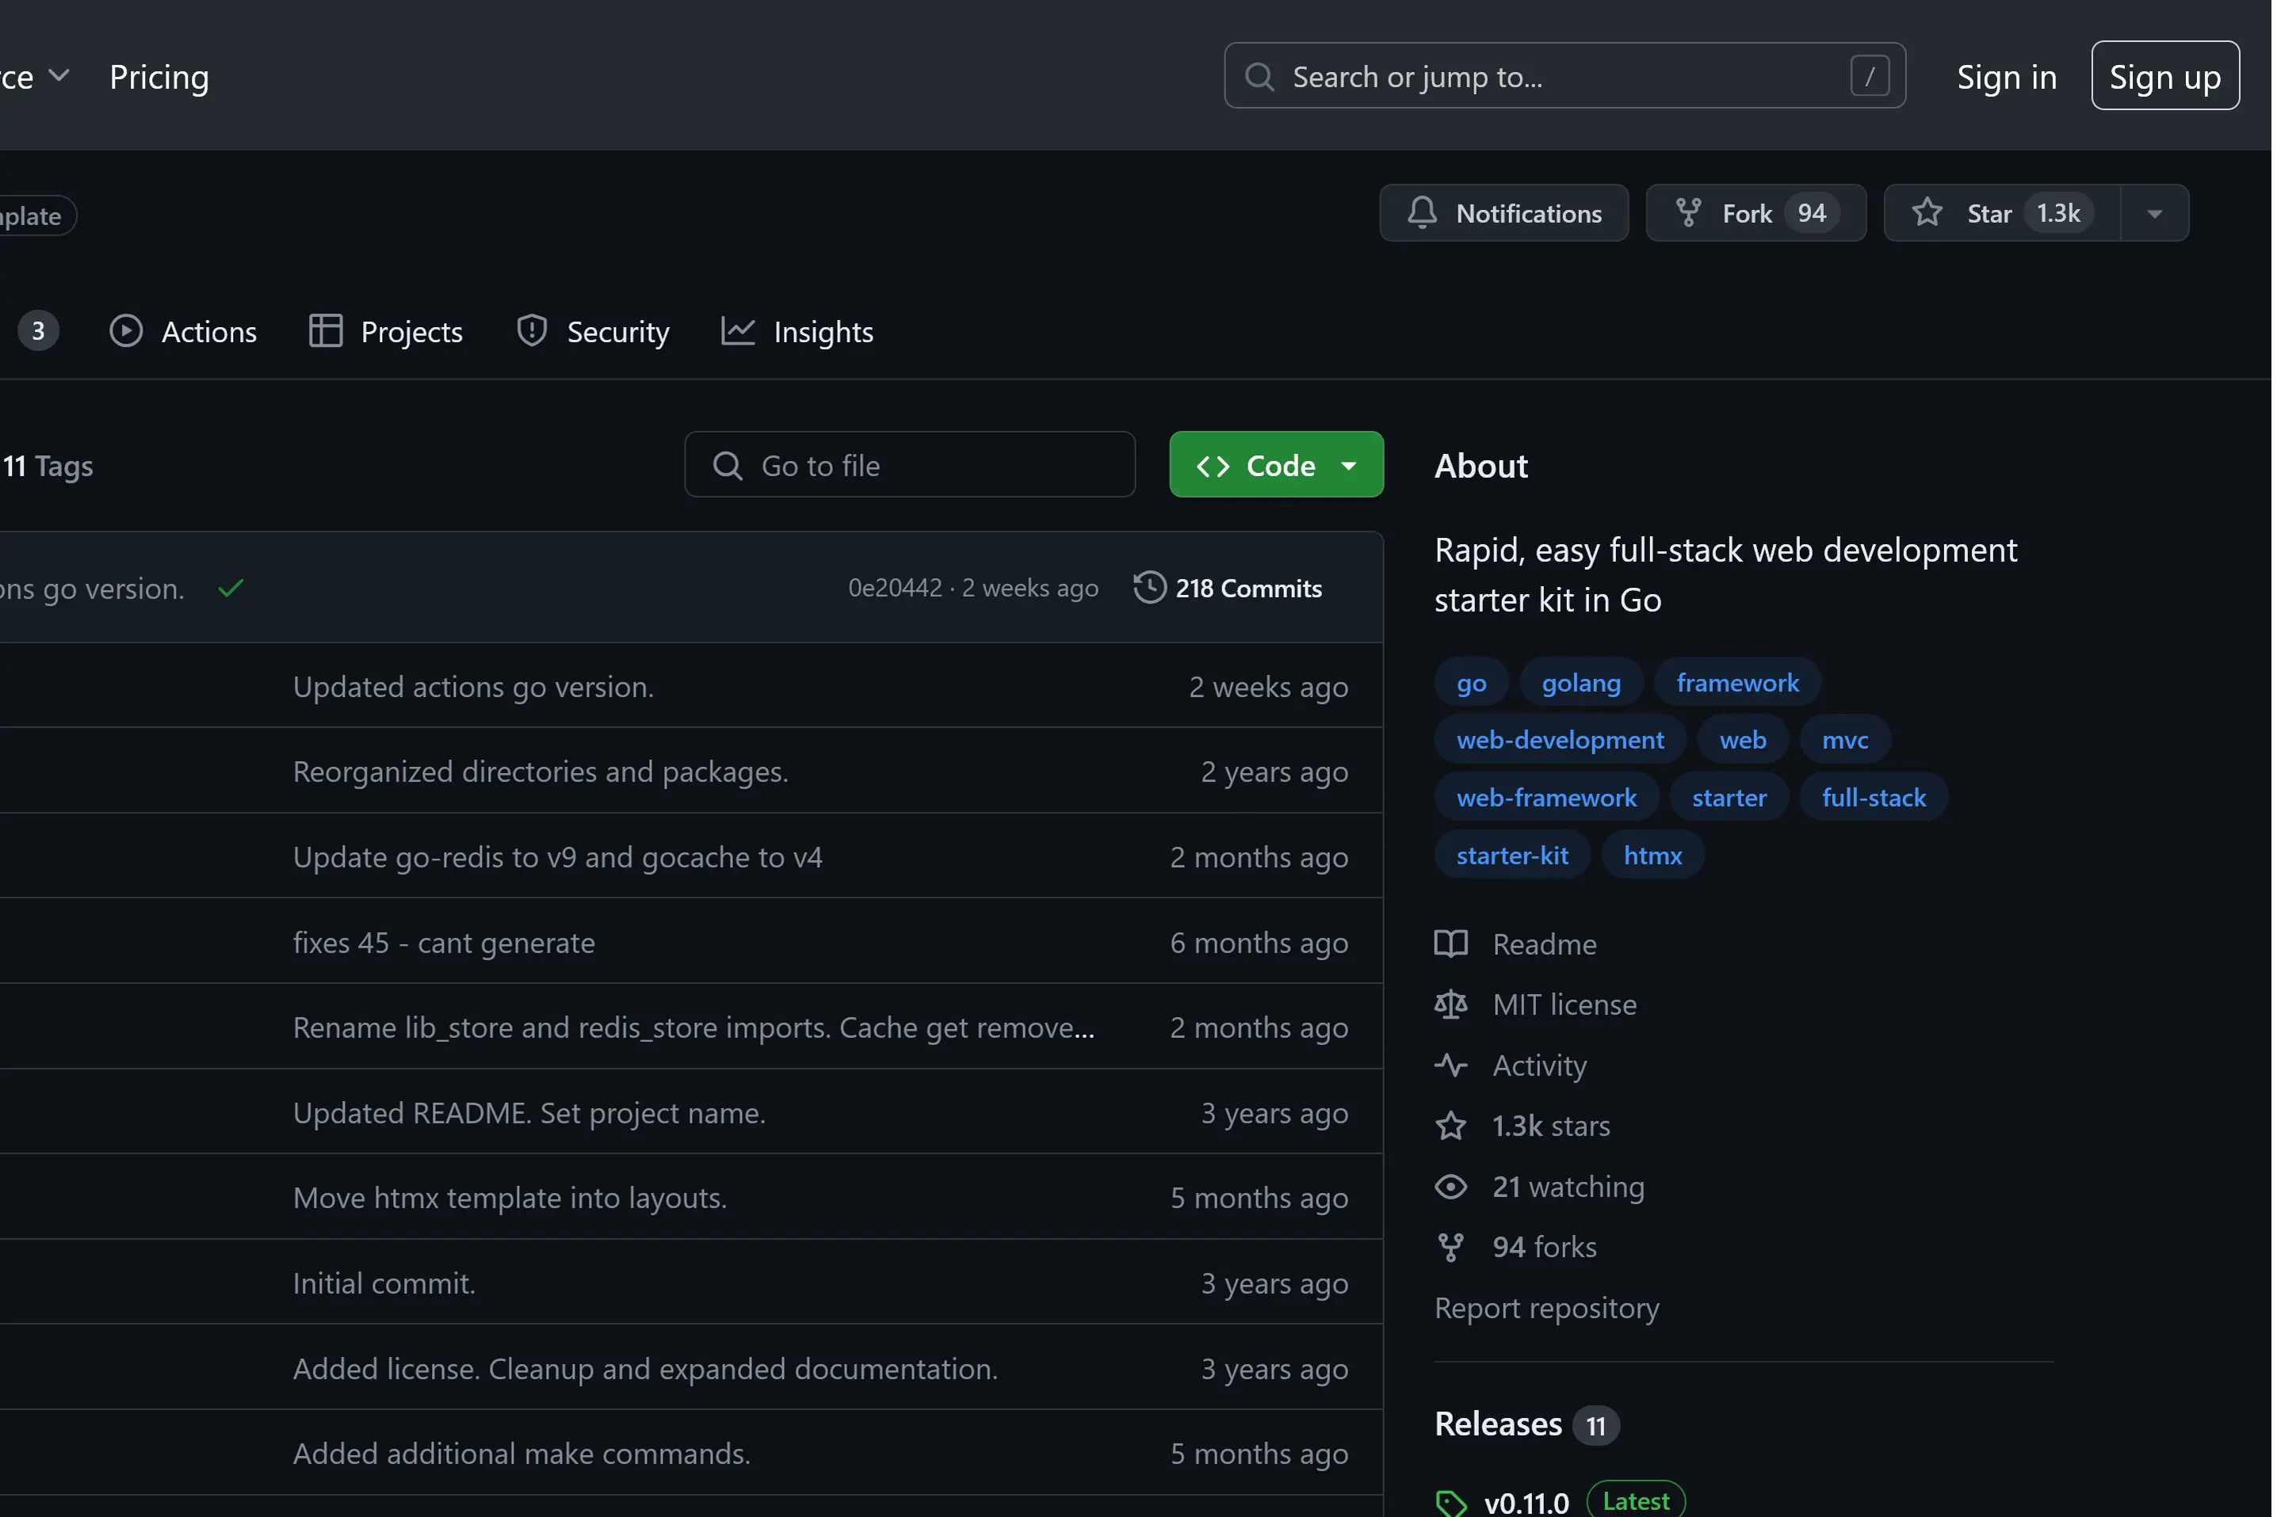Click the Sign up button
This screenshot has height=1517, width=2277.
[x=2164, y=76]
